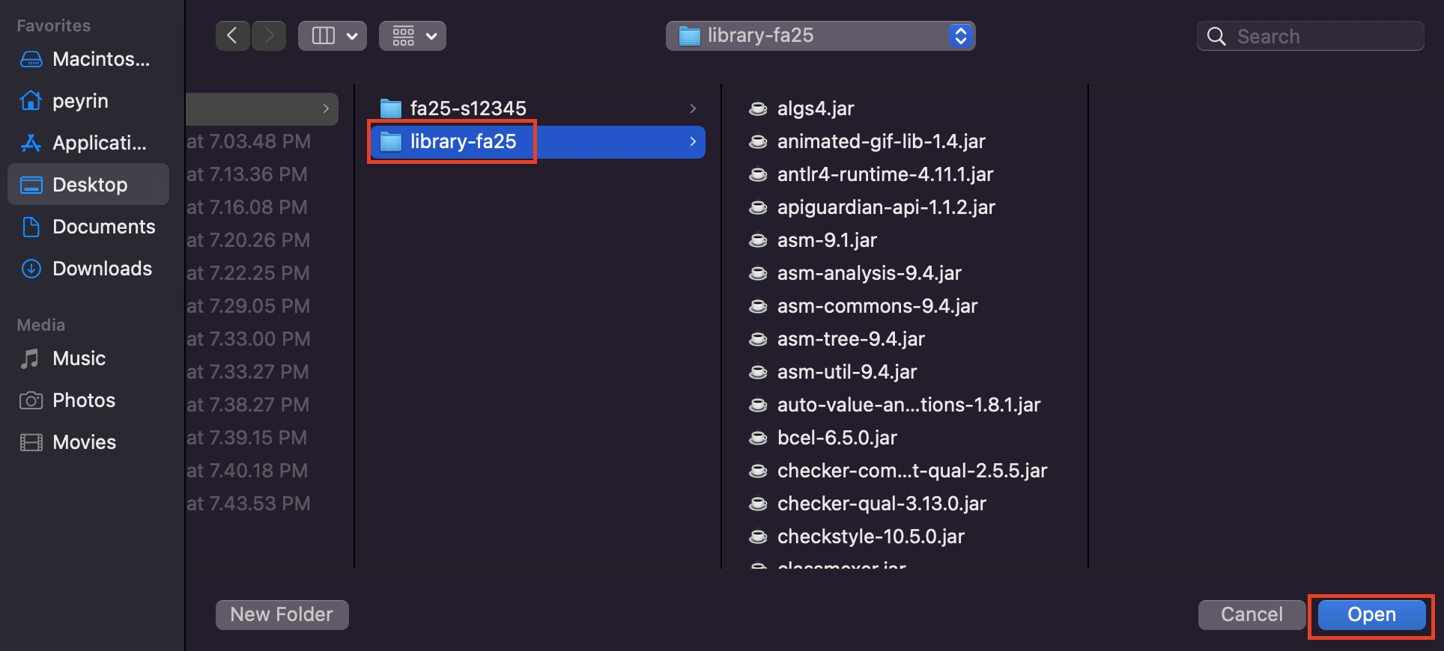This screenshot has height=651, width=1444.
Task: Open the grouping options dropdown
Action: tap(430, 35)
